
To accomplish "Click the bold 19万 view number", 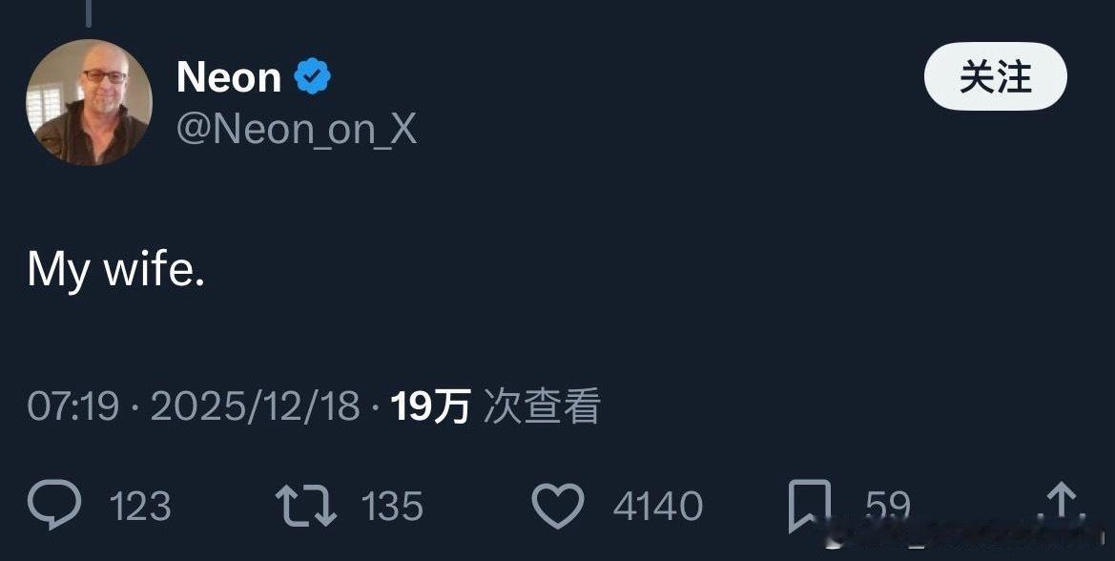I will pos(430,407).
